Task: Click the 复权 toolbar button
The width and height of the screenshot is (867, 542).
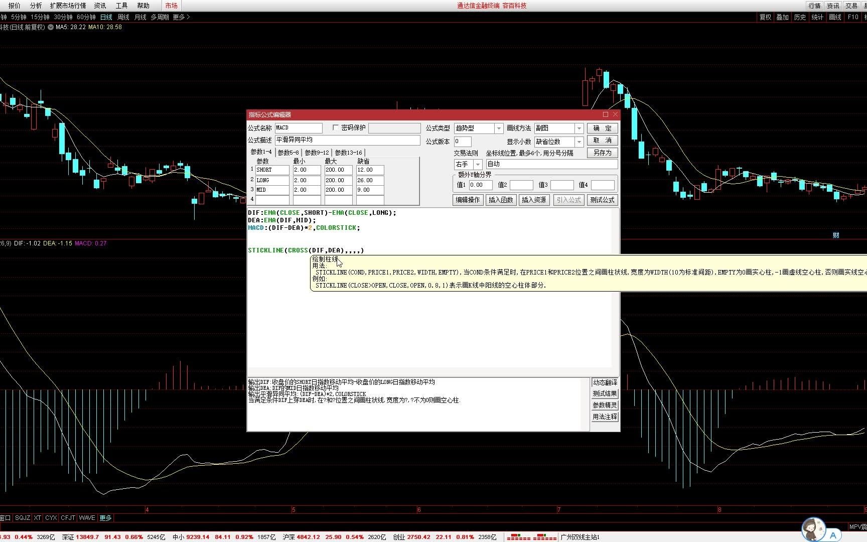Action: pos(765,17)
